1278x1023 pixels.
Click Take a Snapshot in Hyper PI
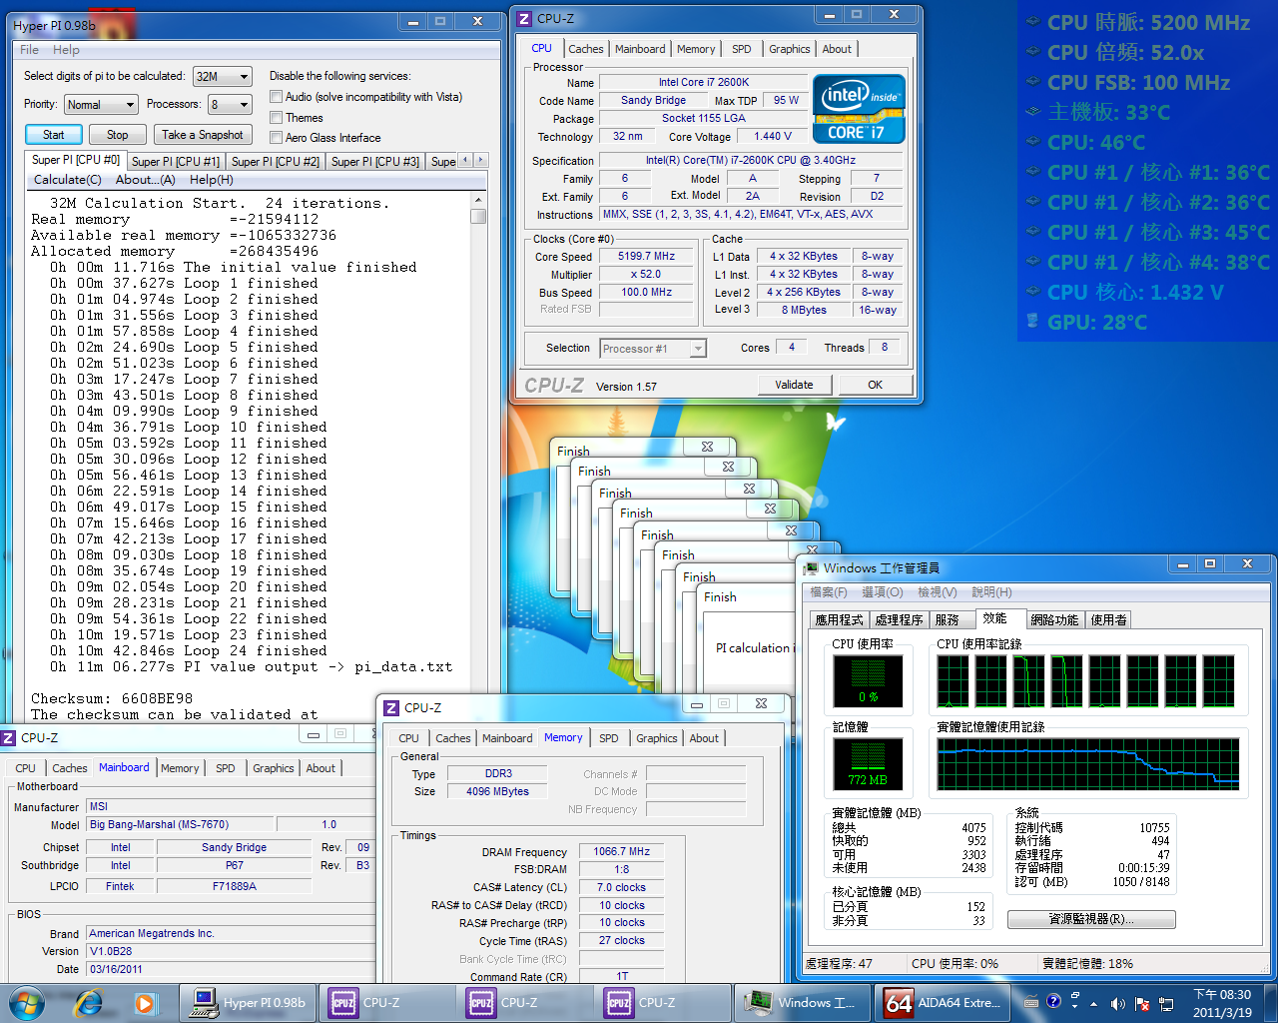click(202, 134)
